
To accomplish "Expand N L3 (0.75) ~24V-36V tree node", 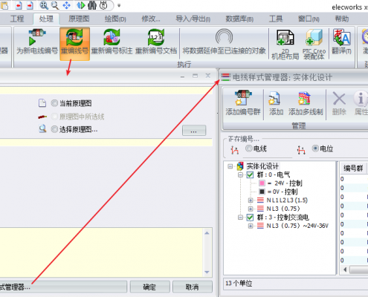I will 251,226.
